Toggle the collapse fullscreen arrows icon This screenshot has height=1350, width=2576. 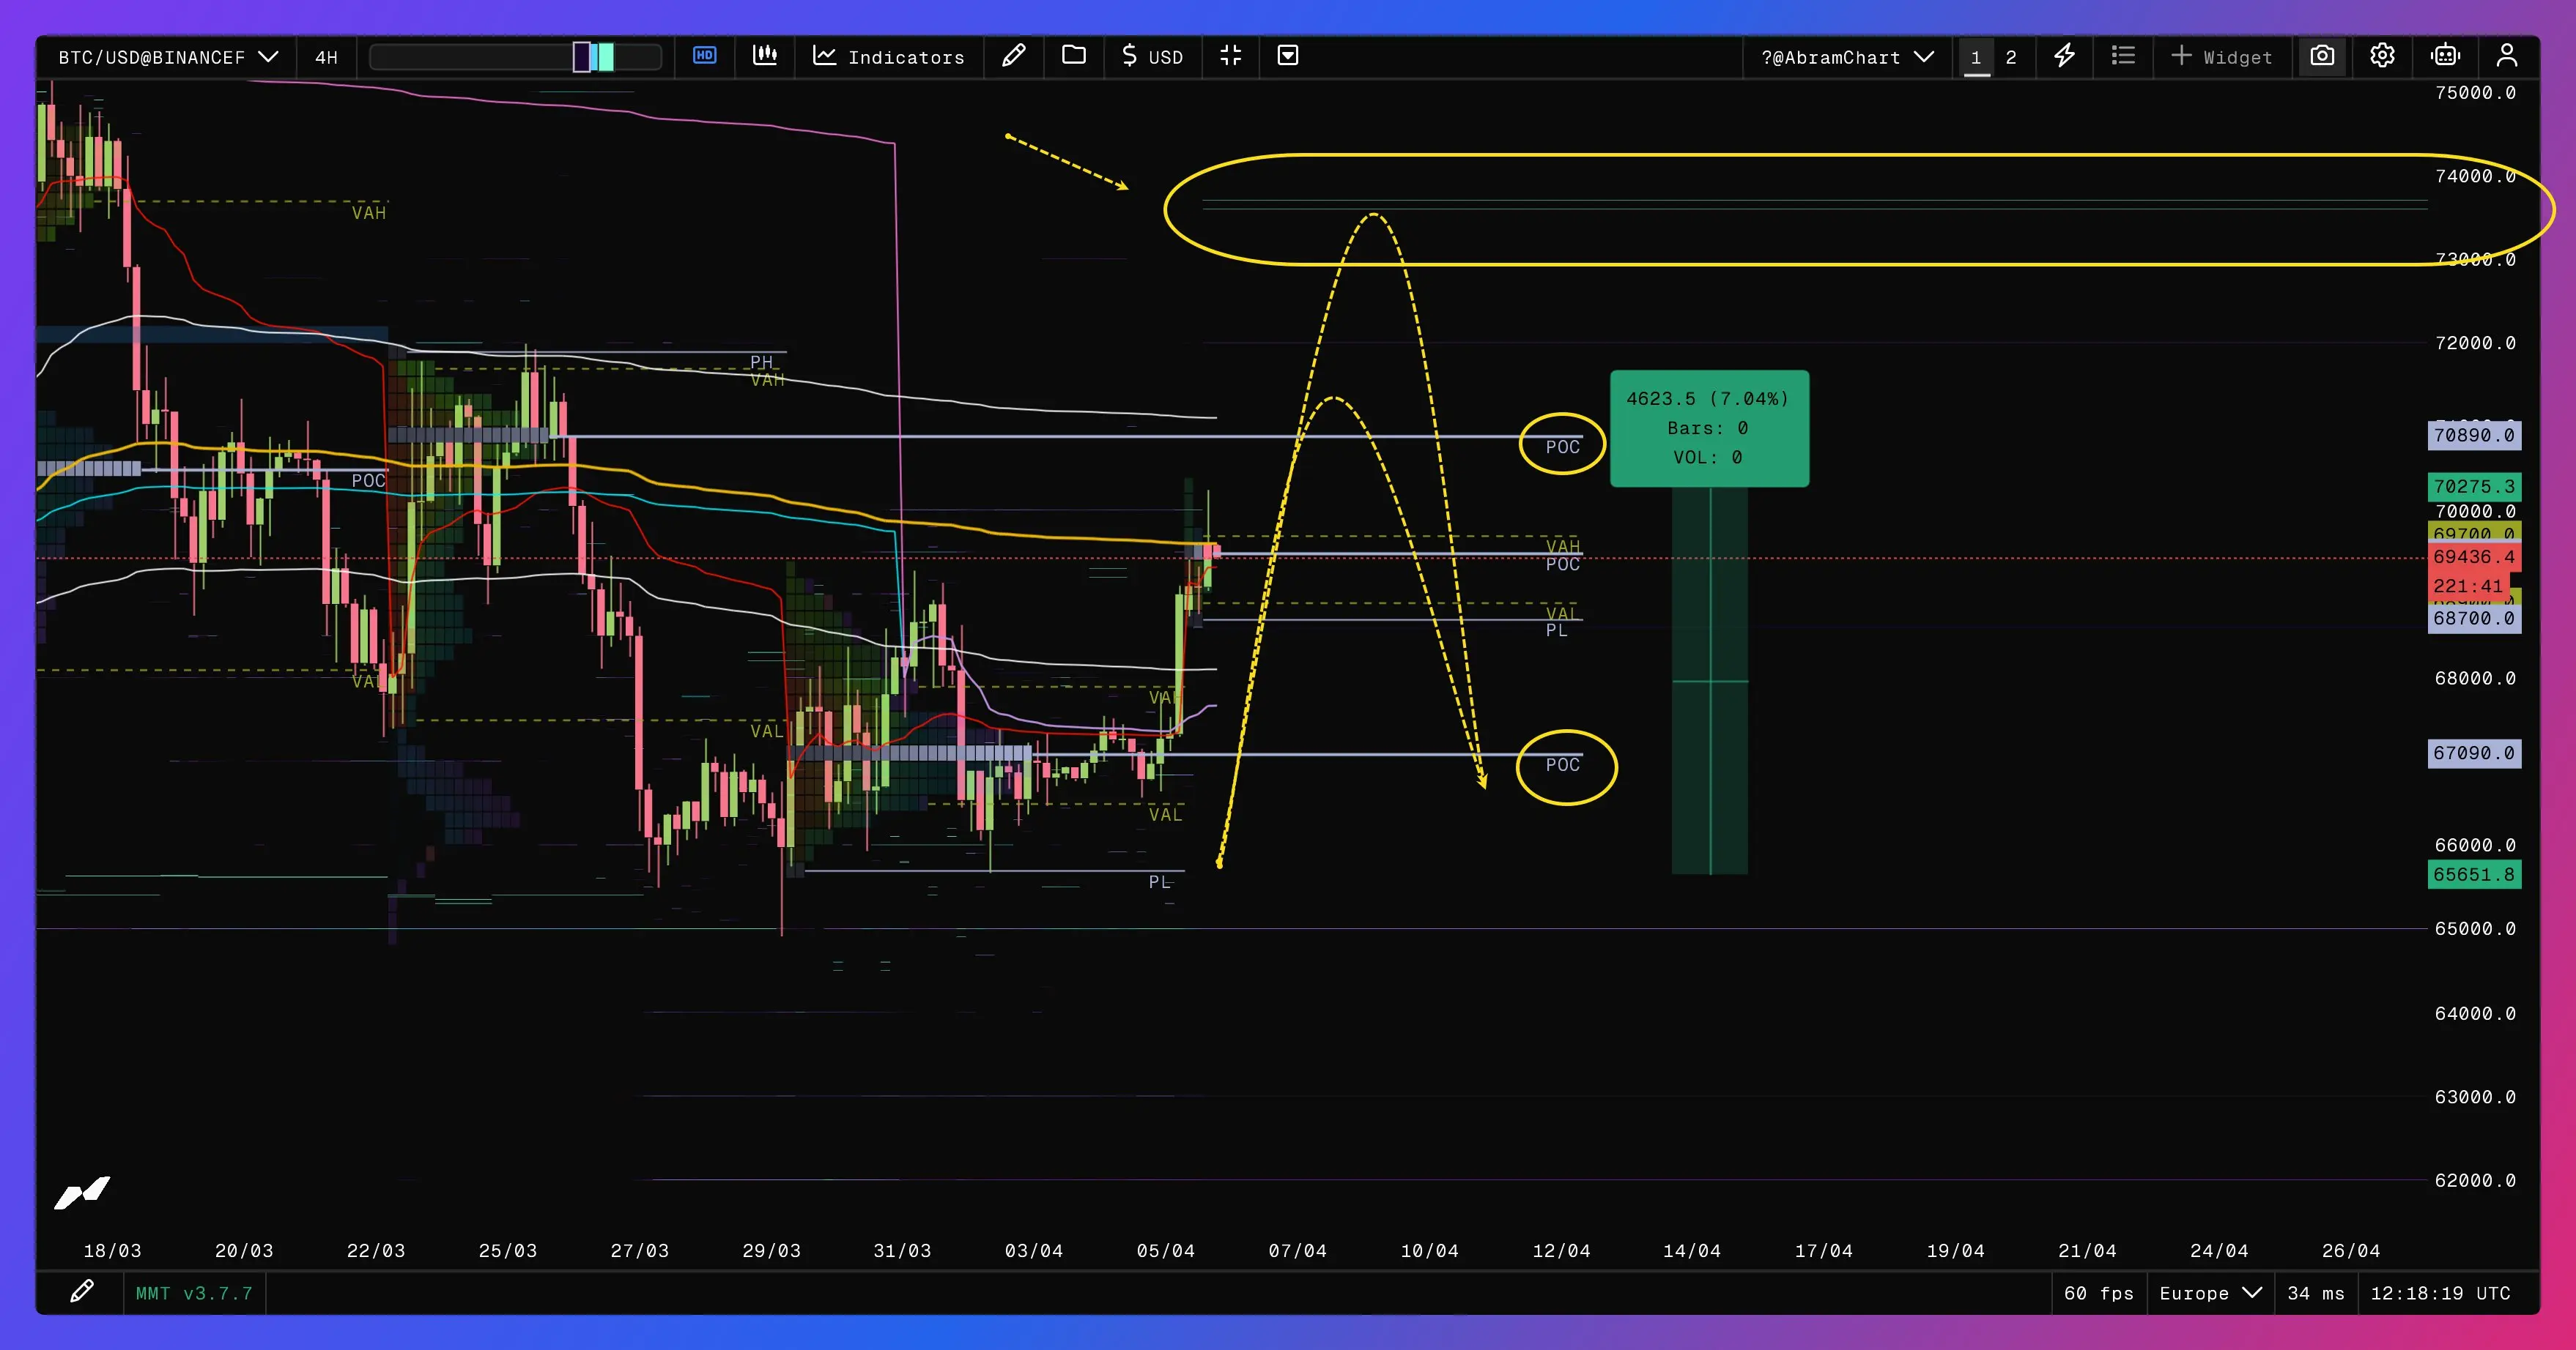1230,56
